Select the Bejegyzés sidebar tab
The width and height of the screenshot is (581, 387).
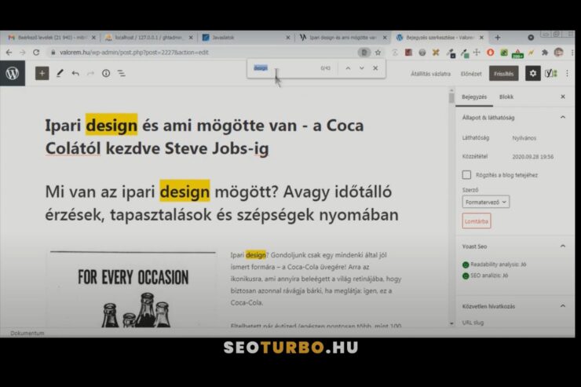pos(474,97)
